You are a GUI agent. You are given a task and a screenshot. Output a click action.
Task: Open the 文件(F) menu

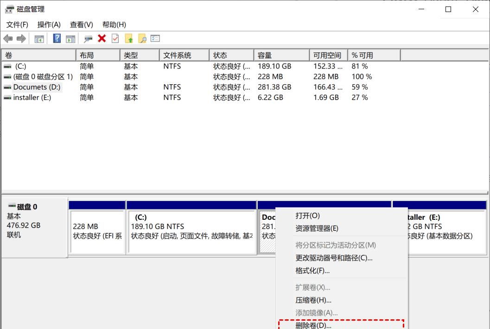(x=17, y=25)
